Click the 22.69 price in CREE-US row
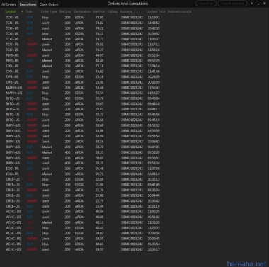Screen dimensions: 269x267 coord(99,179)
